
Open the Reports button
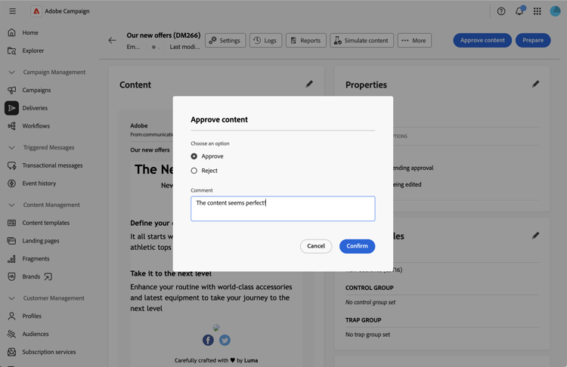[x=306, y=41]
